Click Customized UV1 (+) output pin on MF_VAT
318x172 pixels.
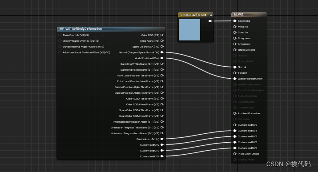point(162,139)
